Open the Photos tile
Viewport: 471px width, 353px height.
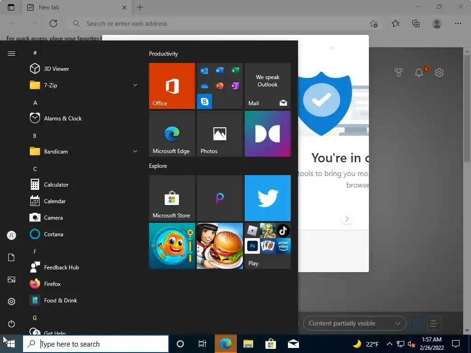point(220,134)
